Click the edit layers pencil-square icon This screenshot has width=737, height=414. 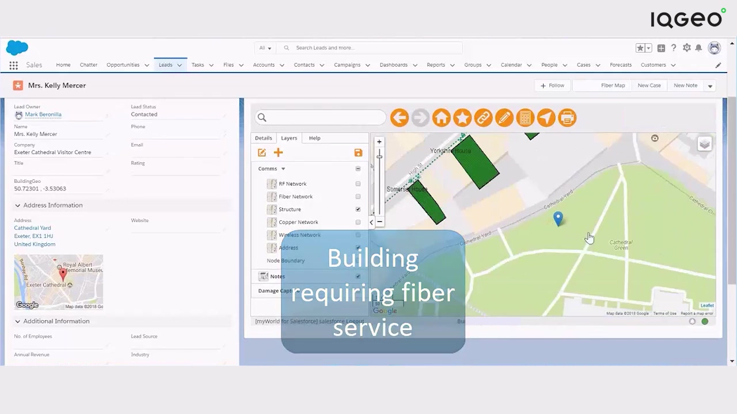pyautogui.click(x=262, y=152)
